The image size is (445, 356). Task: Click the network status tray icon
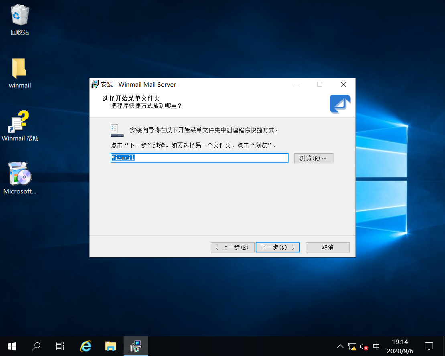coord(352,346)
